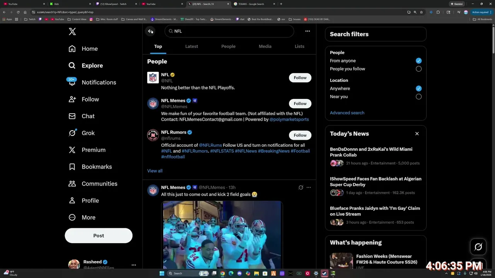495x278 pixels.
Task: Select the Near you location radio option
Action: 418,97
